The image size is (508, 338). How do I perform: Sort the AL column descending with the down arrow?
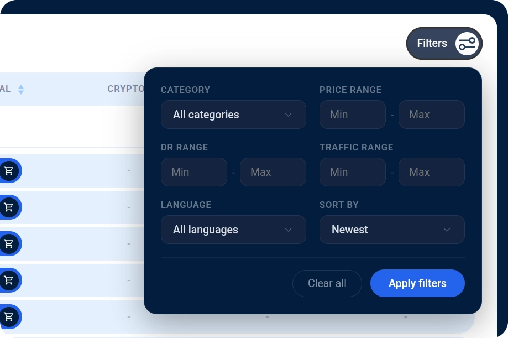coord(21,91)
